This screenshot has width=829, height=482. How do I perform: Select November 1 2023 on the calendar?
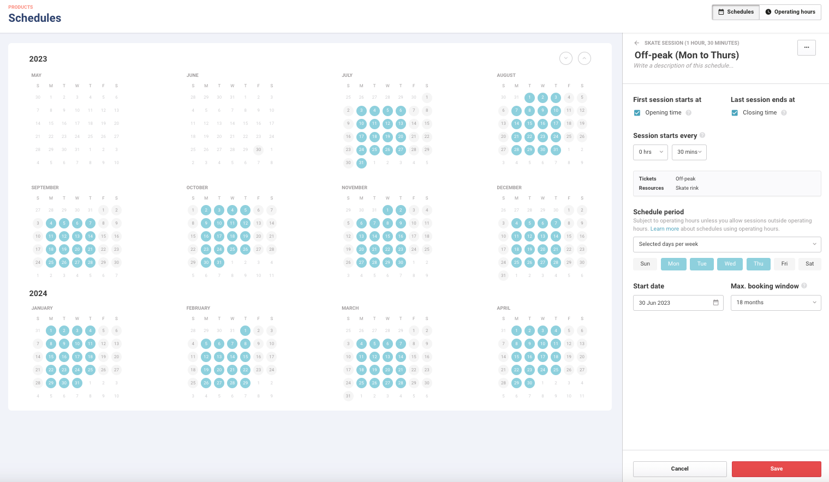click(x=387, y=210)
